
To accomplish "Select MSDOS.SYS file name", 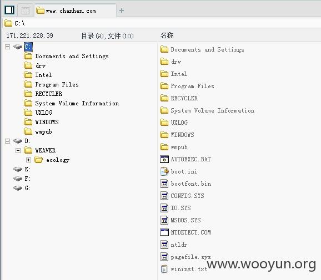I will point(185,220).
